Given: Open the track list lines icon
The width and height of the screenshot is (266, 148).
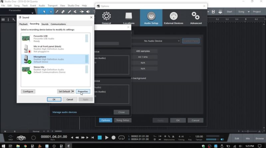Looking at the screenshot, I should (3, 20).
